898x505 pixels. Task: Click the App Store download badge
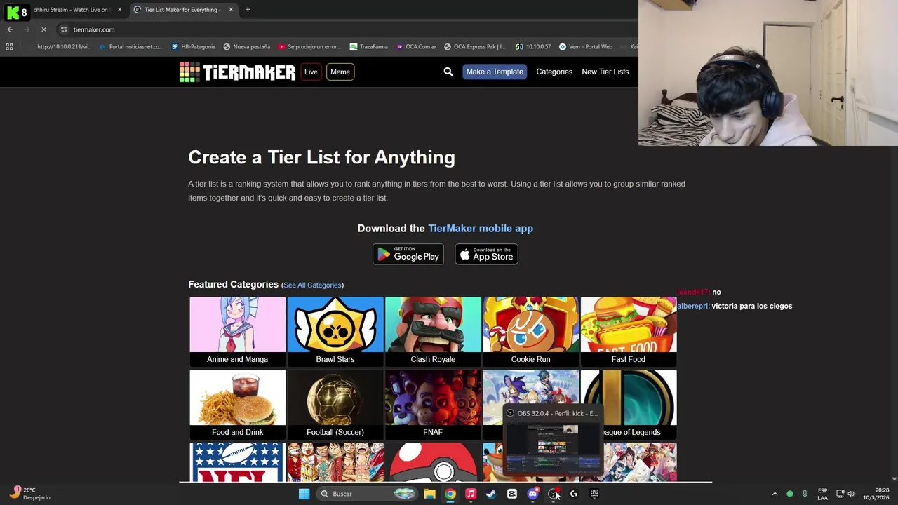pyautogui.click(x=486, y=254)
